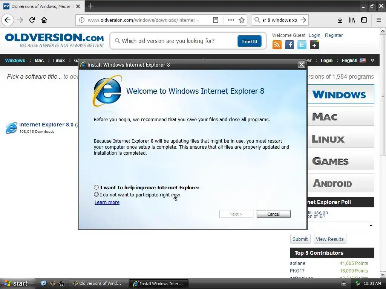Open the Mac nav menu item
Viewport: 386px width, 289px height.
point(39,61)
